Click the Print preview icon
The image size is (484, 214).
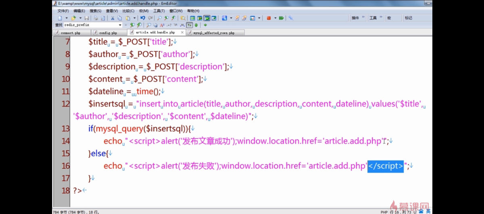(x=103, y=18)
